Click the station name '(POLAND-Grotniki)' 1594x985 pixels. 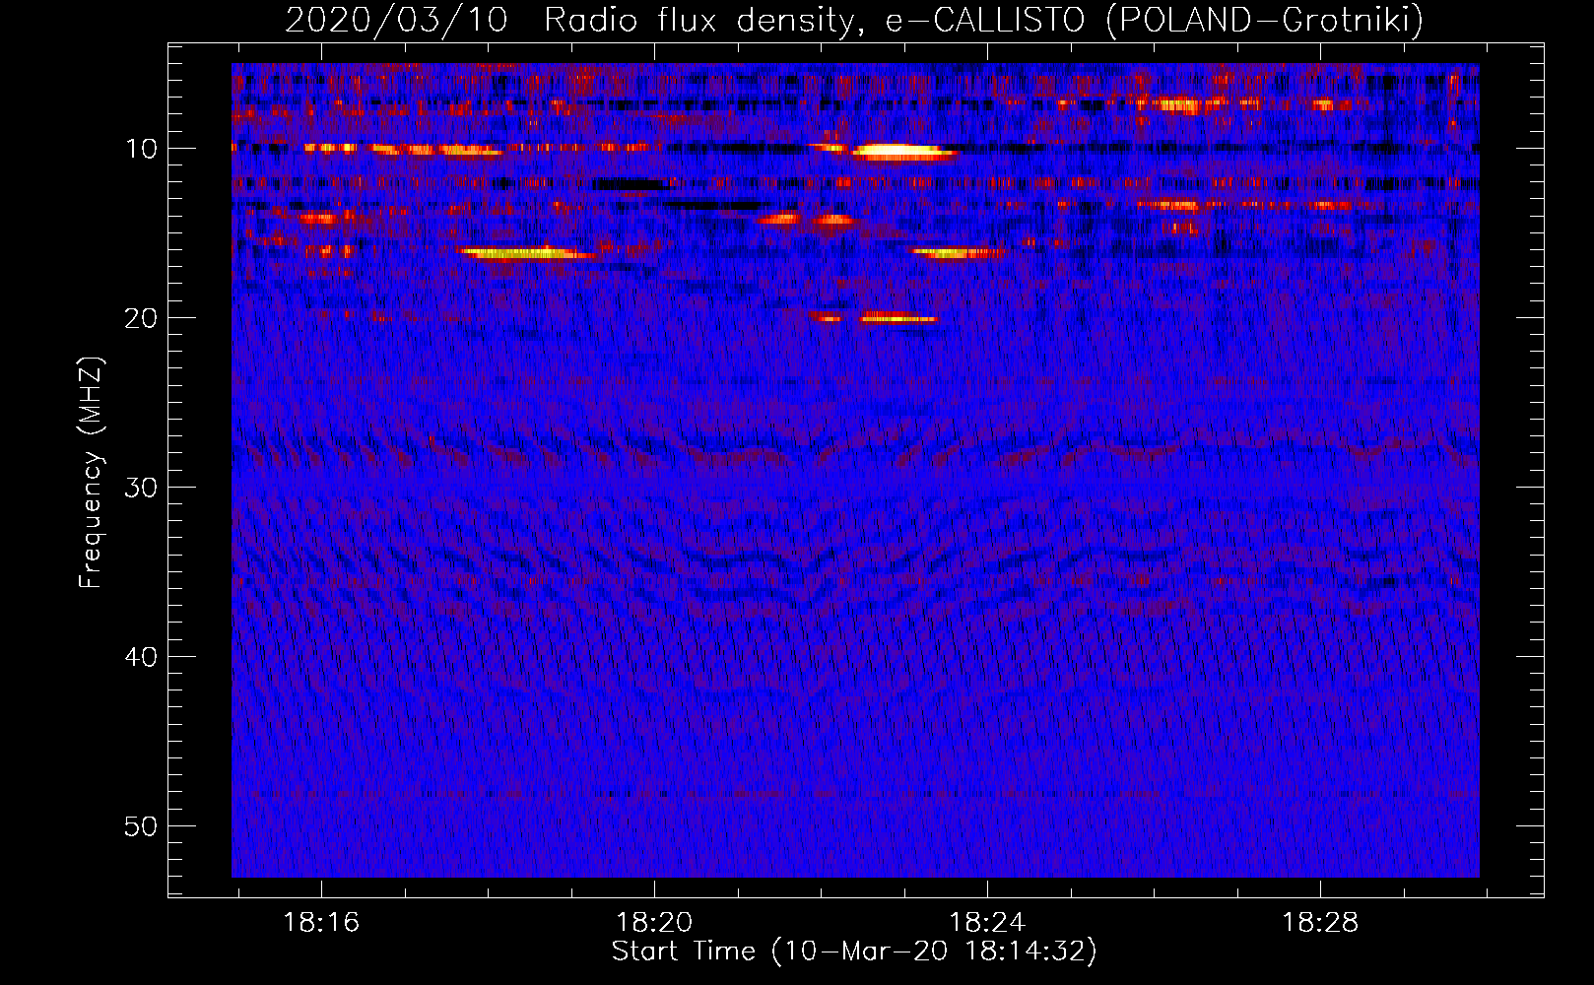point(1265,21)
